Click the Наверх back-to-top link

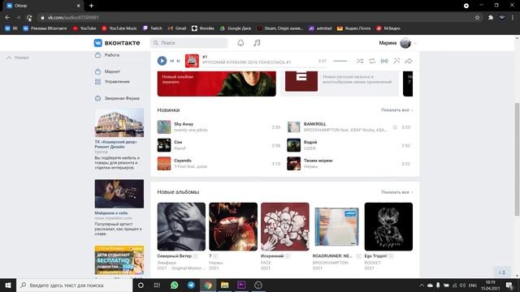click(x=18, y=58)
